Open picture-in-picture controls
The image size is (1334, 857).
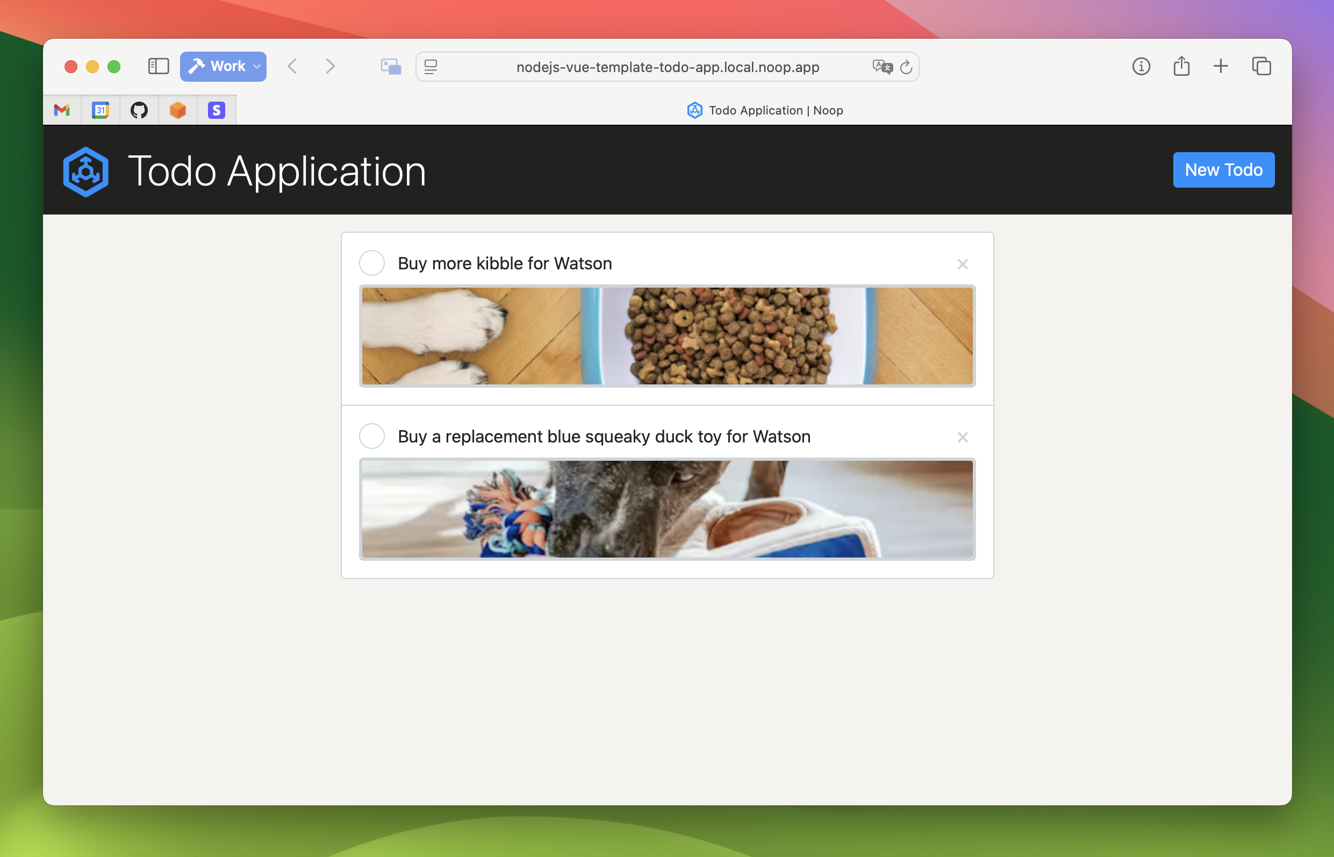coord(390,66)
